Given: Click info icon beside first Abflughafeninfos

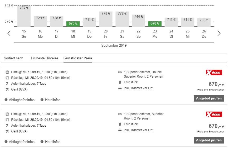Looking at the screenshot, I should point(6,100).
